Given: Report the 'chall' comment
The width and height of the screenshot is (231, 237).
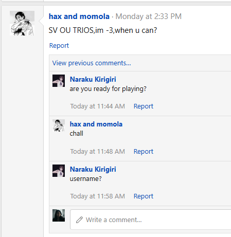Looking at the screenshot, I should (x=144, y=152).
